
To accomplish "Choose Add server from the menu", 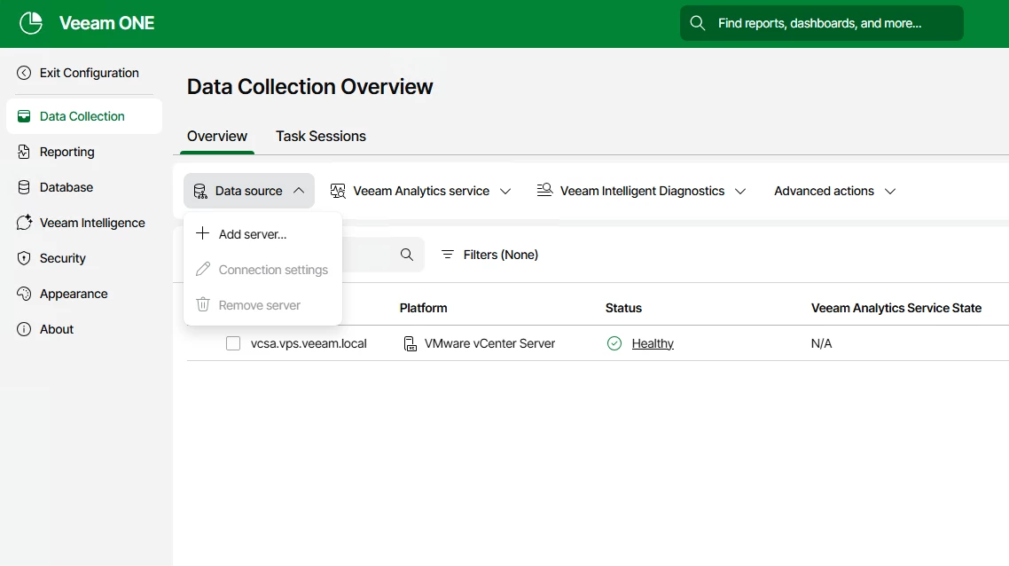I will click(x=262, y=234).
